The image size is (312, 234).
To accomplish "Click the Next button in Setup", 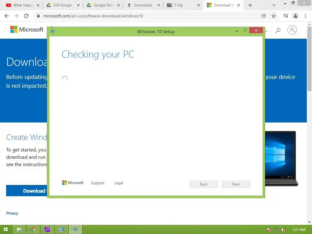I will click(x=236, y=184).
